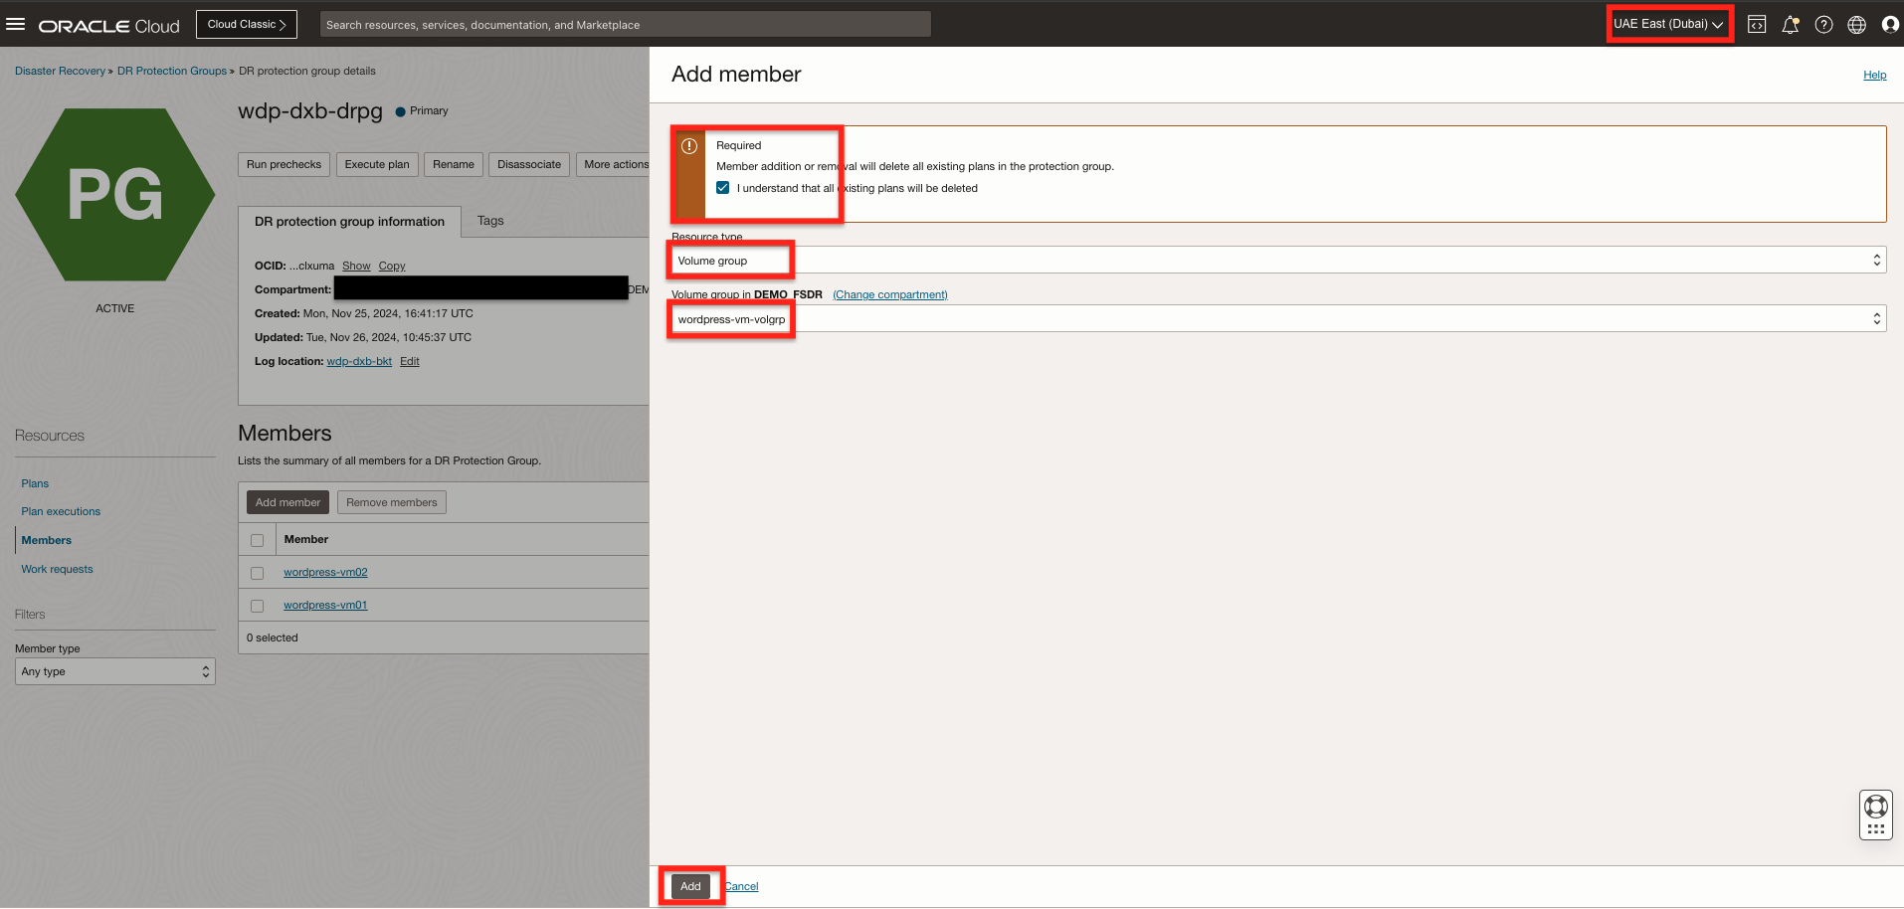Viewport: 1904px width, 909px height.
Task: Click the Cancel link in Add member panel
Action: 741,886
